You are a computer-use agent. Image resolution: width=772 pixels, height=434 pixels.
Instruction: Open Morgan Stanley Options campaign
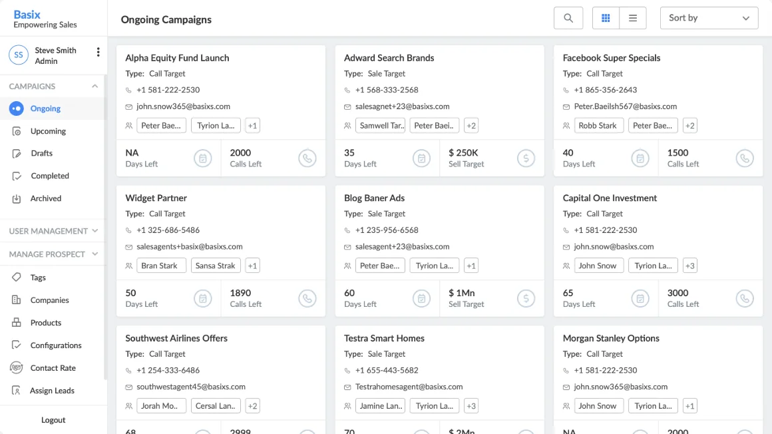(x=611, y=338)
